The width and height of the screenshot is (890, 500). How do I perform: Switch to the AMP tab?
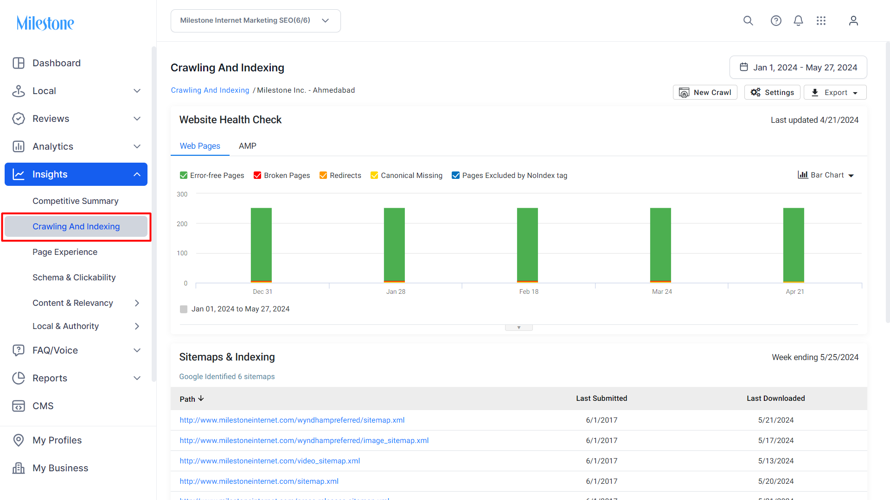click(x=247, y=146)
